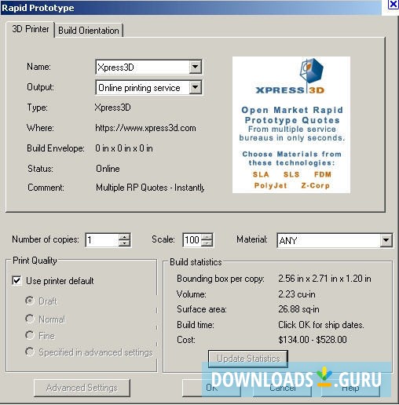399x405 pixels.
Task: Click the Build Envelope value 0 in x 0 in x 0 in
Action: [x=124, y=148]
